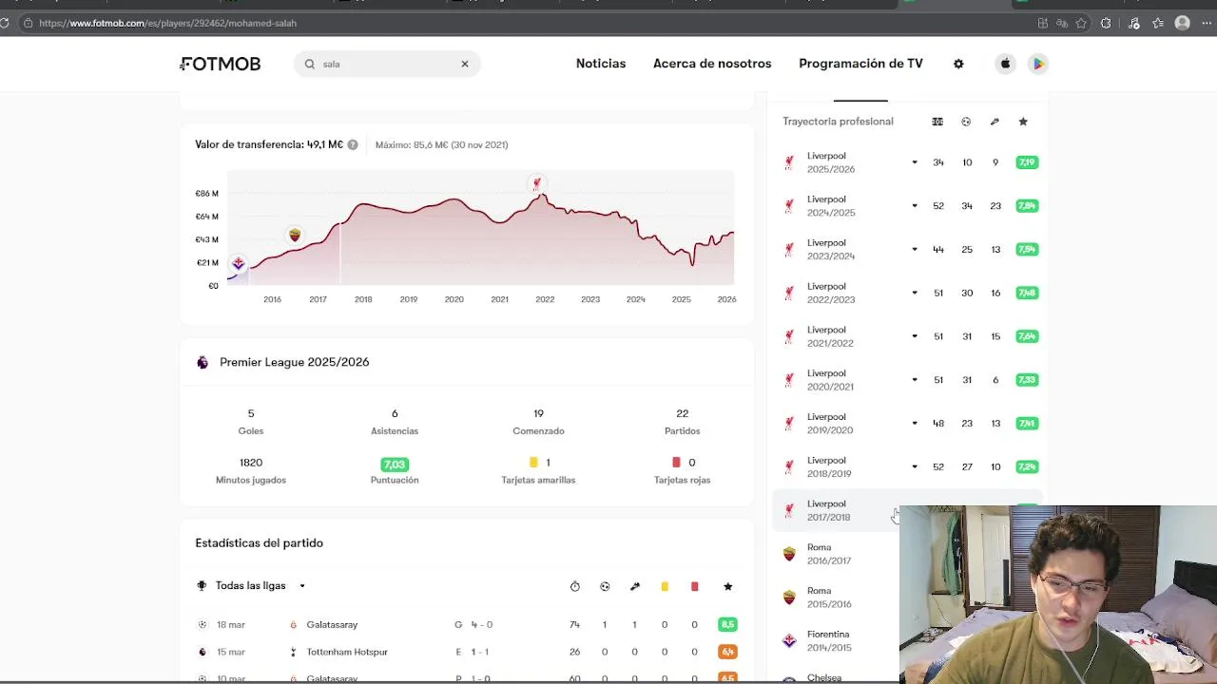The image size is (1217, 684).
Task: Click the Roma badge on the value chart
Action: pos(294,235)
